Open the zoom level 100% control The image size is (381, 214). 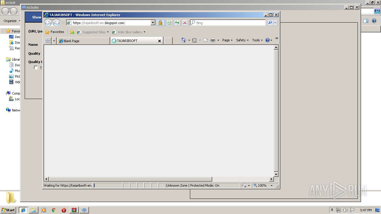tap(263, 185)
